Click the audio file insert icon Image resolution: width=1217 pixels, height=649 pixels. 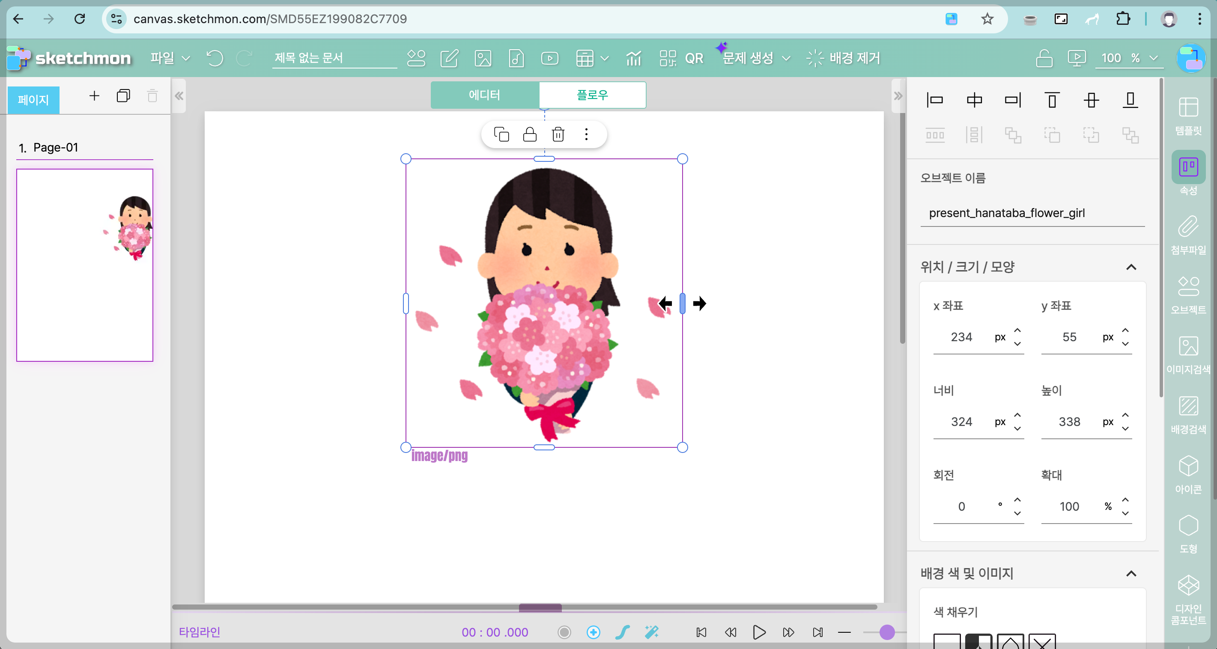516,58
